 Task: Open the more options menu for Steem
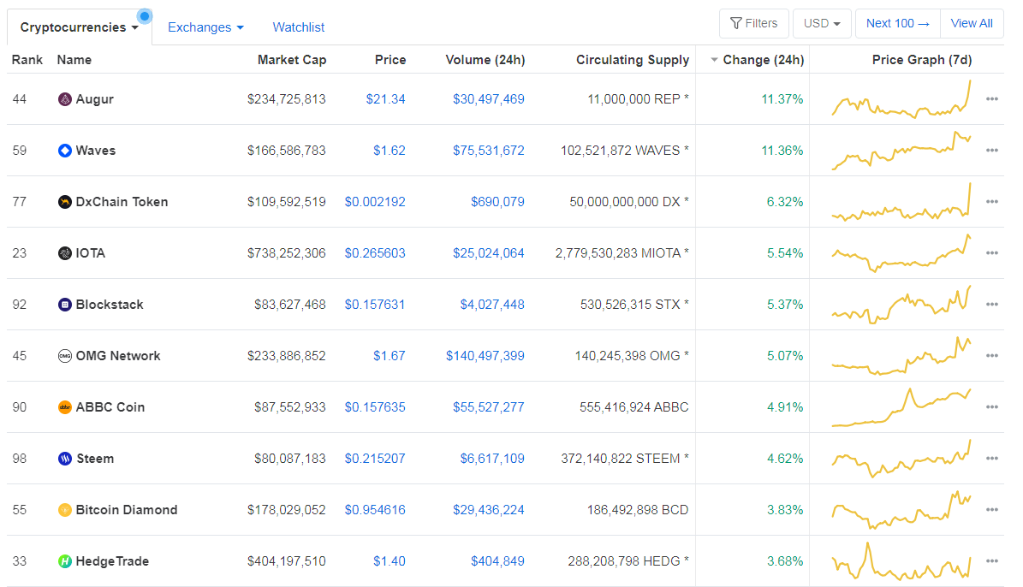tap(991, 459)
